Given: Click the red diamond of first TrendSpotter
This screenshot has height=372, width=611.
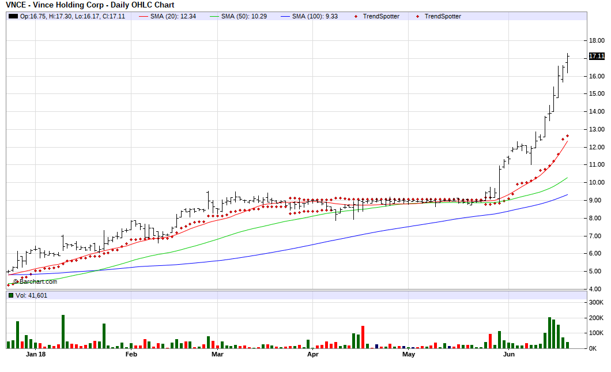Looking at the screenshot, I should pos(356,16).
